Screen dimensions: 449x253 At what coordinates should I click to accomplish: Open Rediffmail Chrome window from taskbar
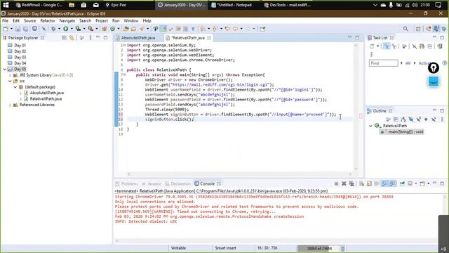tap(39, 5)
